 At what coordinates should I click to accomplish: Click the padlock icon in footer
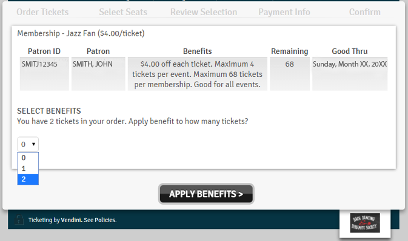click(x=19, y=220)
